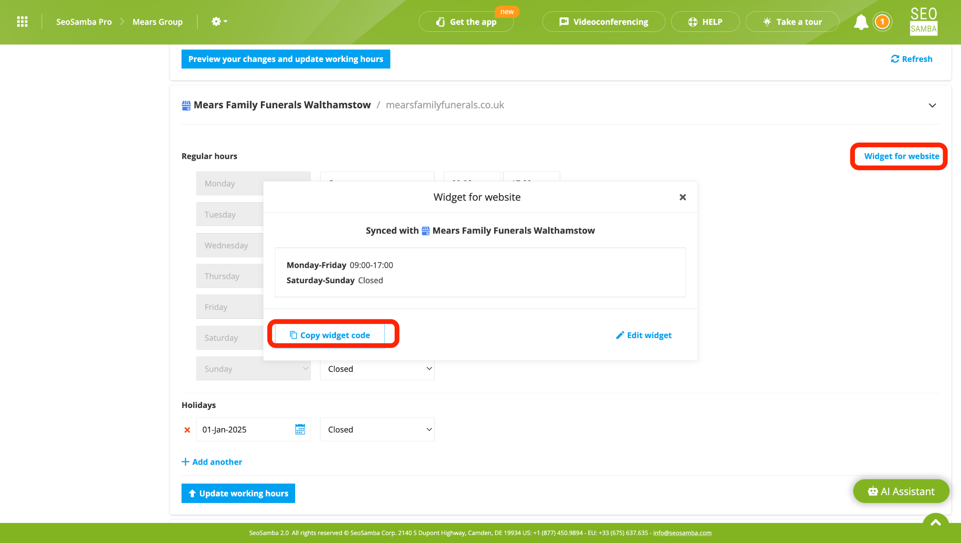961x543 pixels.
Task: Close the Widget for website popup
Action: 683,197
